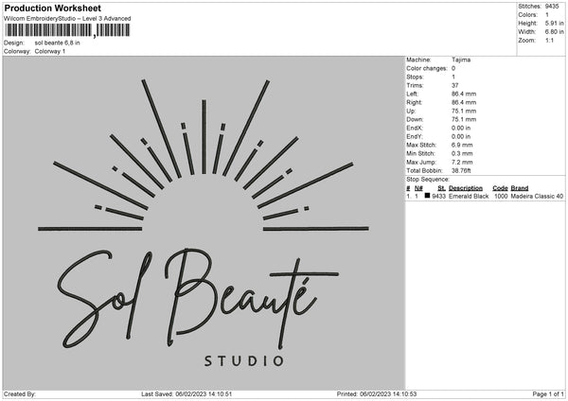Image resolution: width=568 pixels, height=401 pixels.
Task: Click the Min Stitch value 0.3 mm
Action: 462,153
